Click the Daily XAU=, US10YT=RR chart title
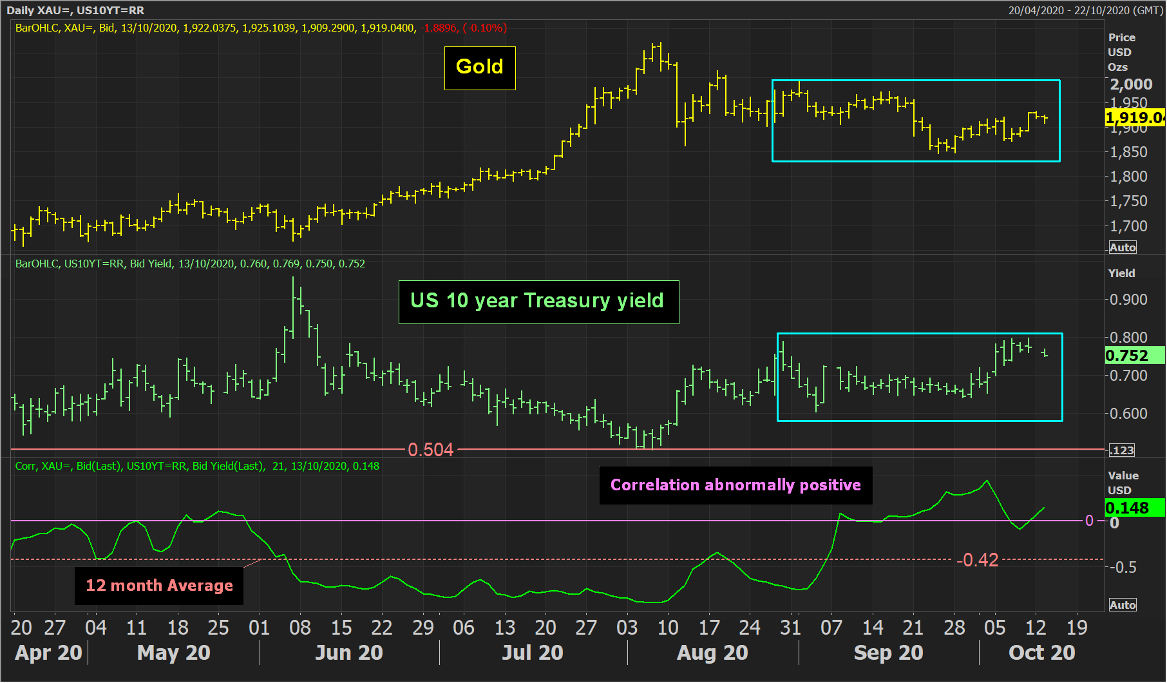The height and width of the screenshot is (683, 1167). 75,10
